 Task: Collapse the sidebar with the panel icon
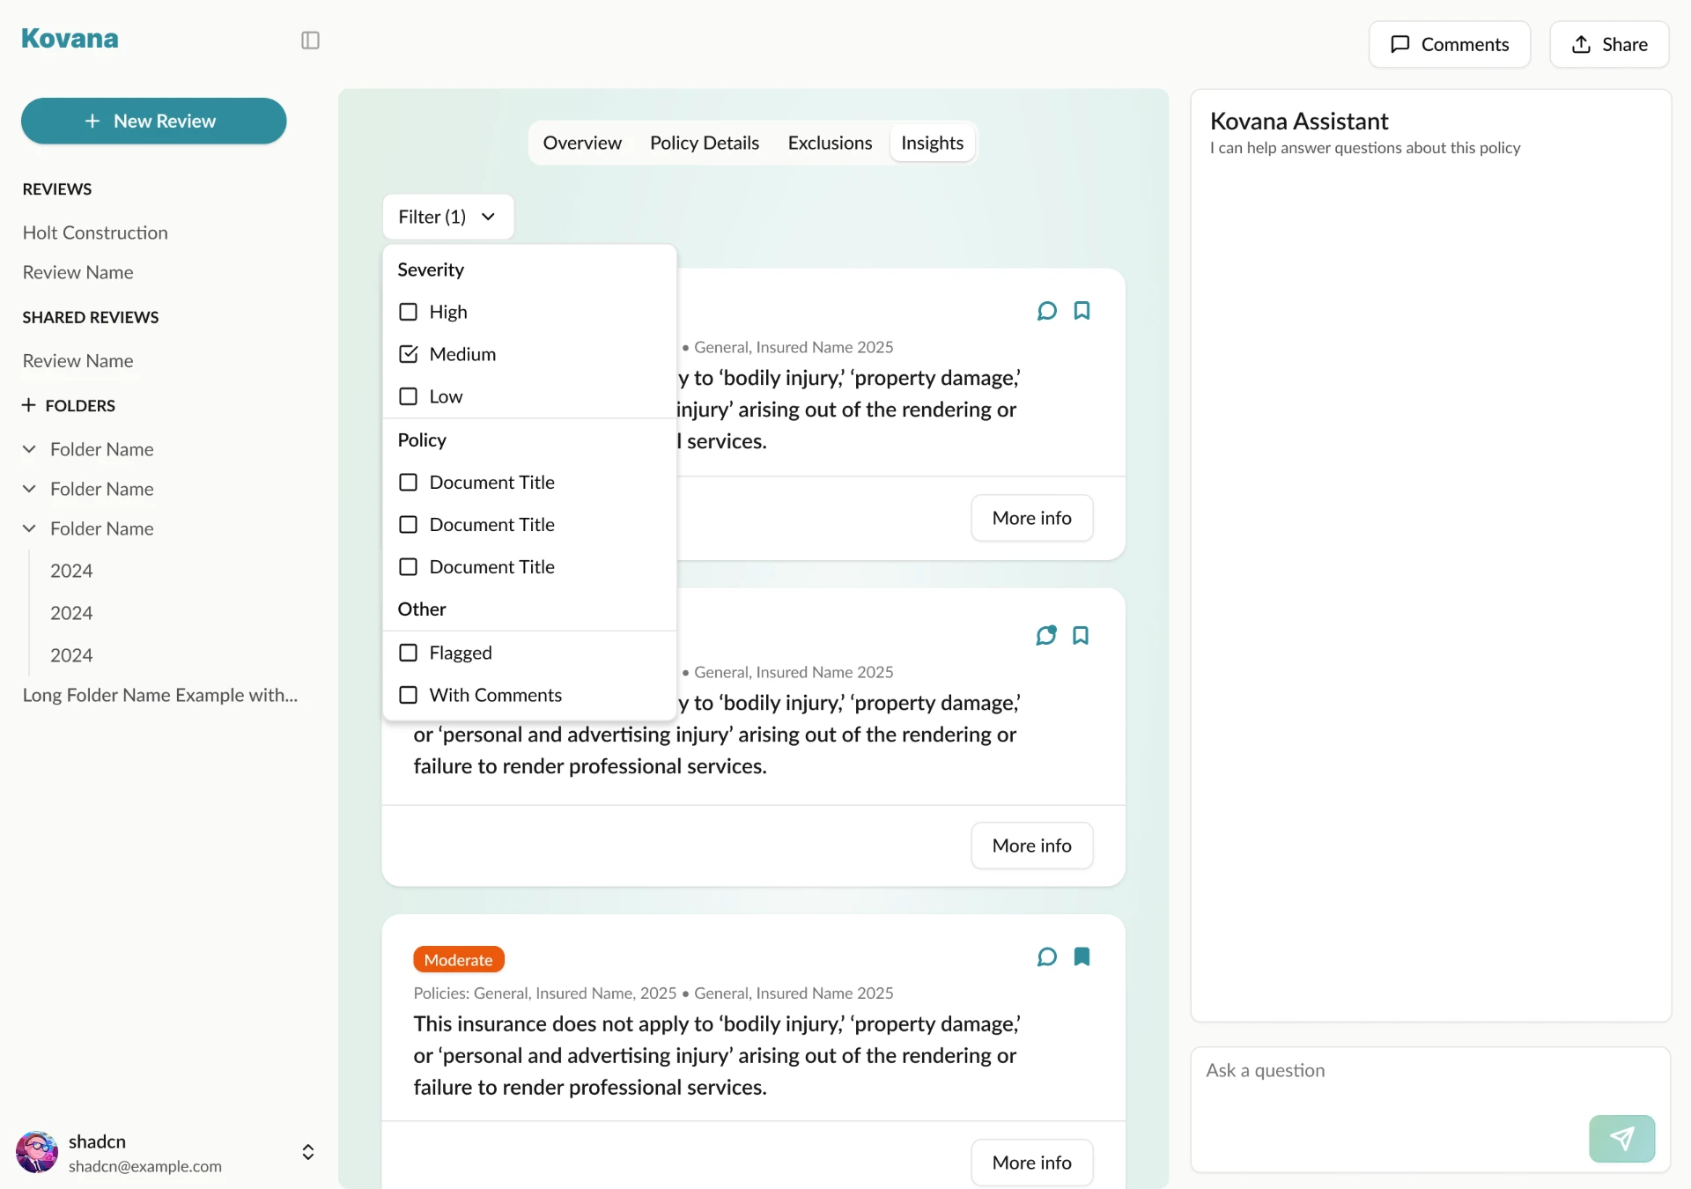[x=310, y=41]
